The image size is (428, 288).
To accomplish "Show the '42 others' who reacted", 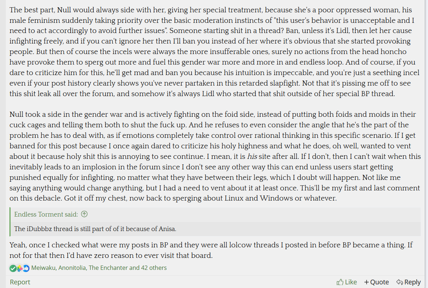I will click(x=153, y=268).
